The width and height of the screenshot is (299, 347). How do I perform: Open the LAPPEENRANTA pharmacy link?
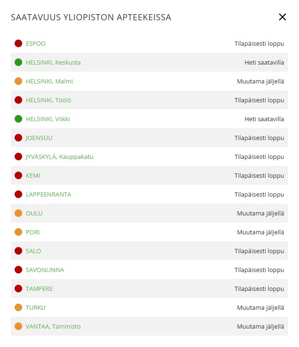49,195
